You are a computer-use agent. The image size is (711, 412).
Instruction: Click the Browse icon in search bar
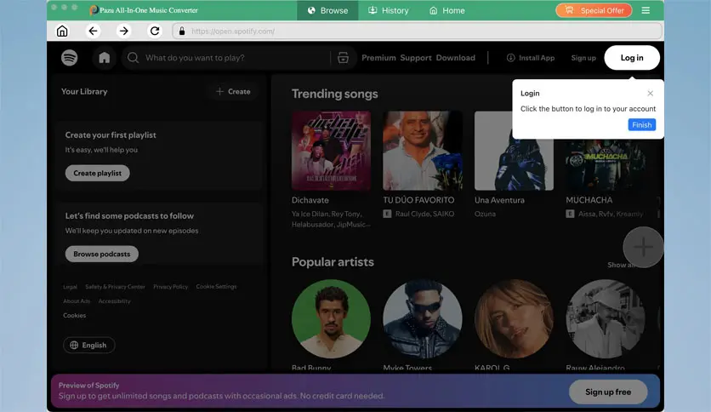coord(343,58)
